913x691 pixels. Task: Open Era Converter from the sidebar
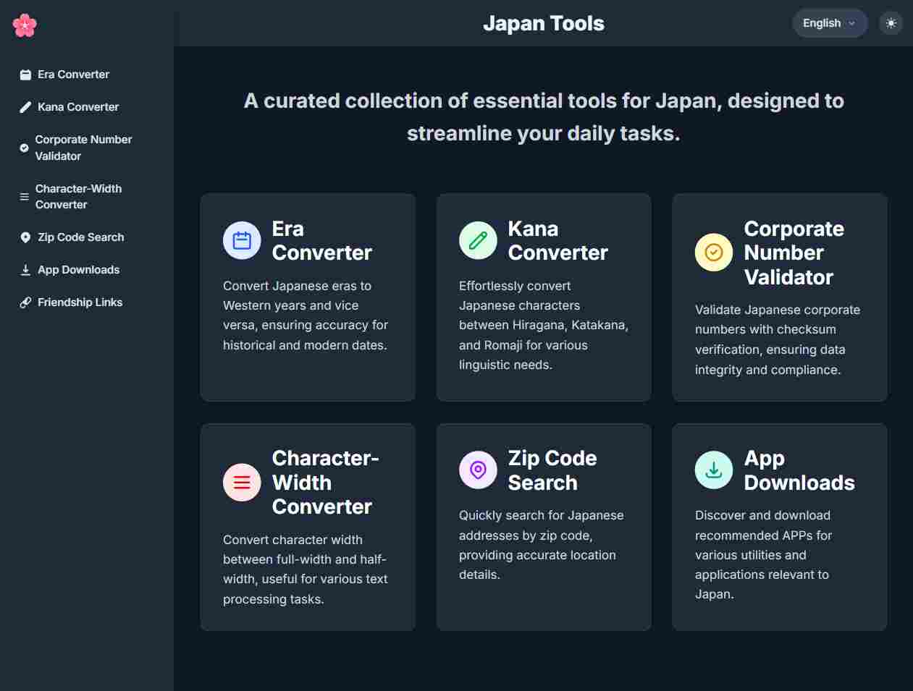pyautogui.click(x=73, y=75)
